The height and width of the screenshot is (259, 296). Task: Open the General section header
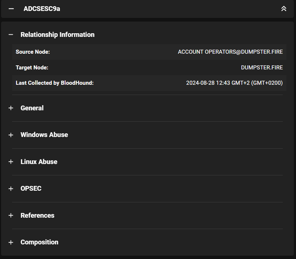click(x=32, y=108)
